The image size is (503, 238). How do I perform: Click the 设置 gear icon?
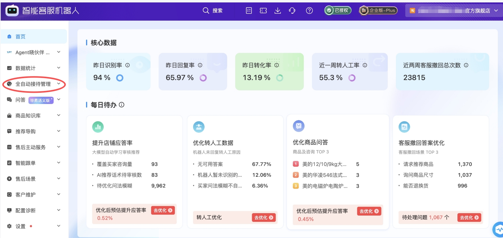(x=9, y=226)
